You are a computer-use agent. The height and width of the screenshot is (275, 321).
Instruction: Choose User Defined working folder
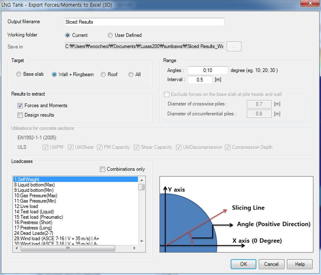tap(110, 35)
